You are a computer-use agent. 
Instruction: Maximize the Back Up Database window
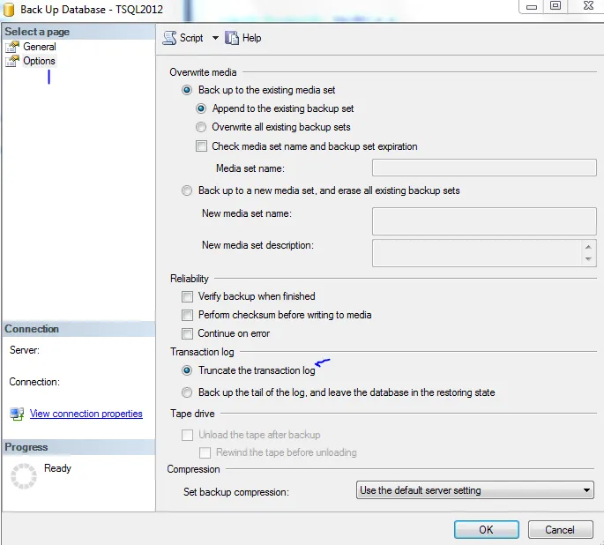point(556,6)
